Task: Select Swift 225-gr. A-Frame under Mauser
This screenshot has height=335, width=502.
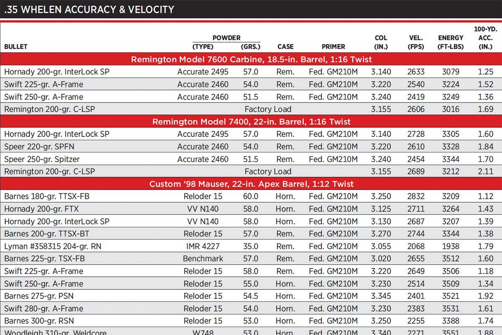Action: (44, 271)
